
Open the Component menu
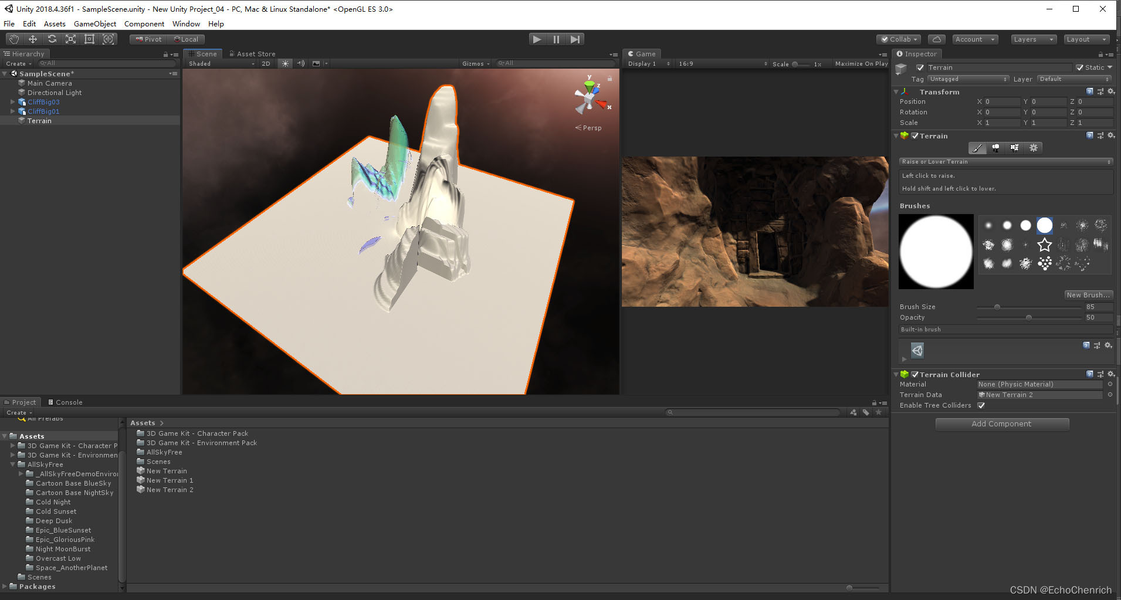tap(144, 23)
